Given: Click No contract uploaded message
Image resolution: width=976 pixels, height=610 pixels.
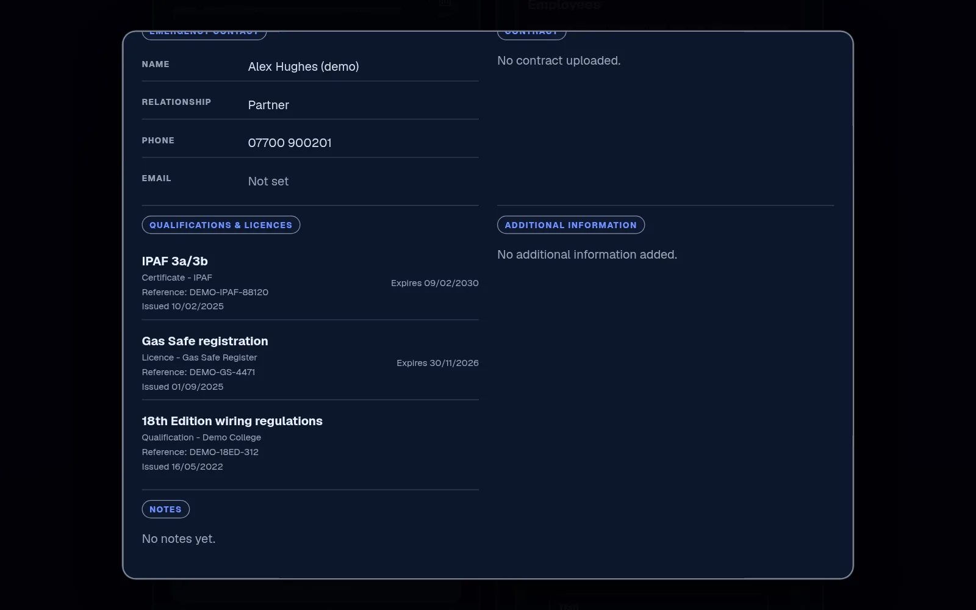Looking at the screenshot, I should point(559,60).
